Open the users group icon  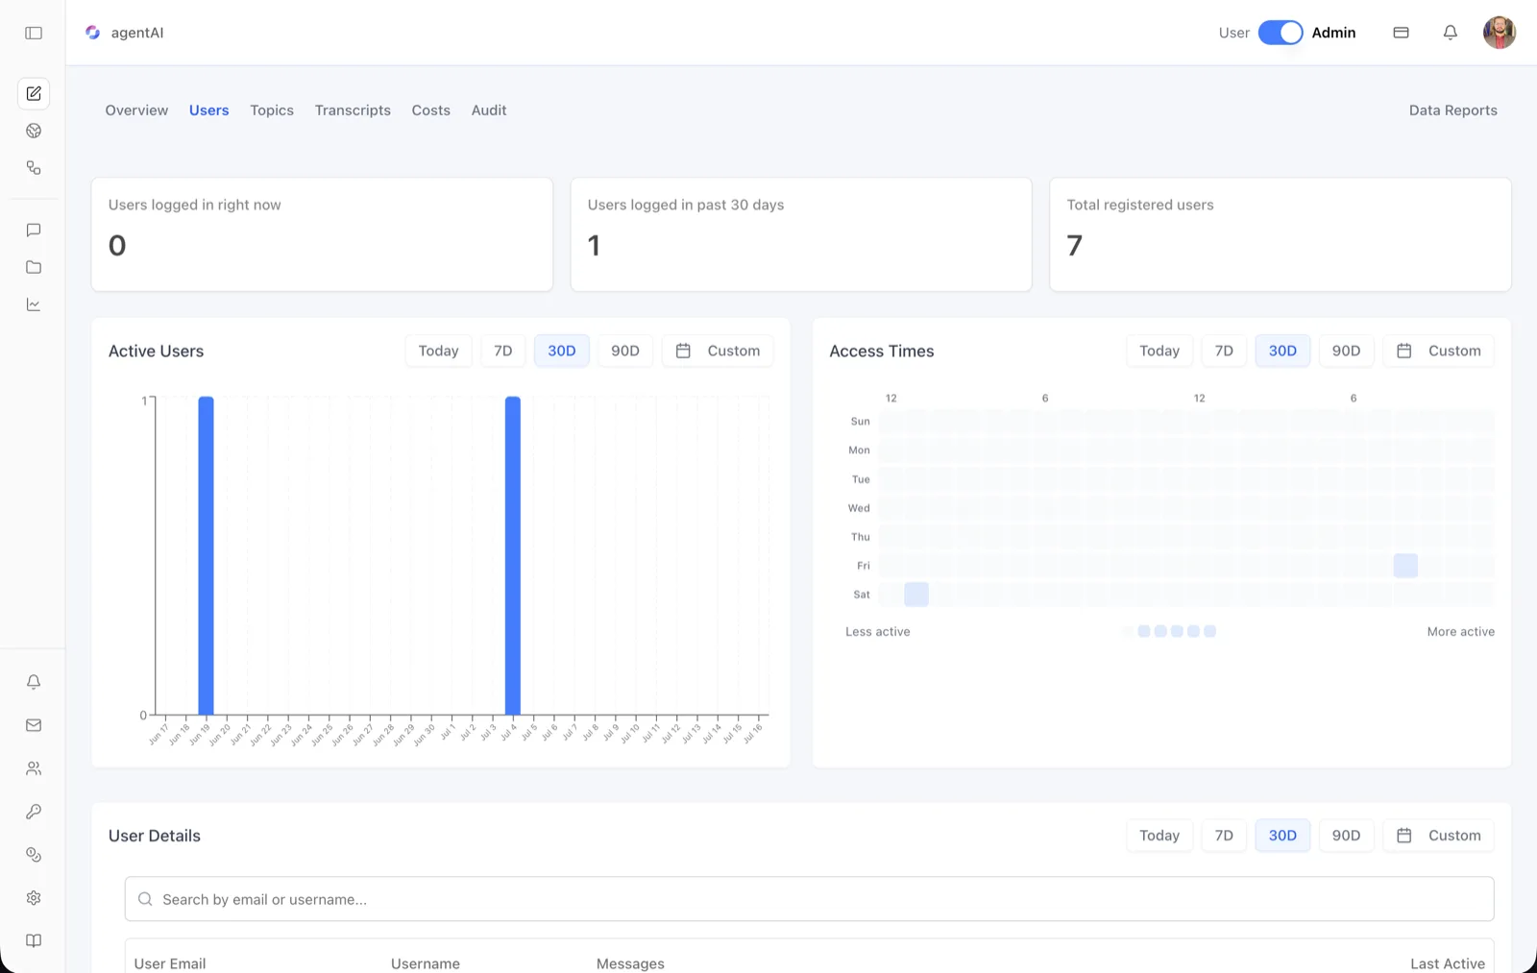click(x=34, y=768)
